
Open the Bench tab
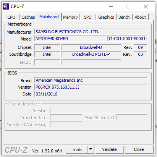[x=124, y=17]
